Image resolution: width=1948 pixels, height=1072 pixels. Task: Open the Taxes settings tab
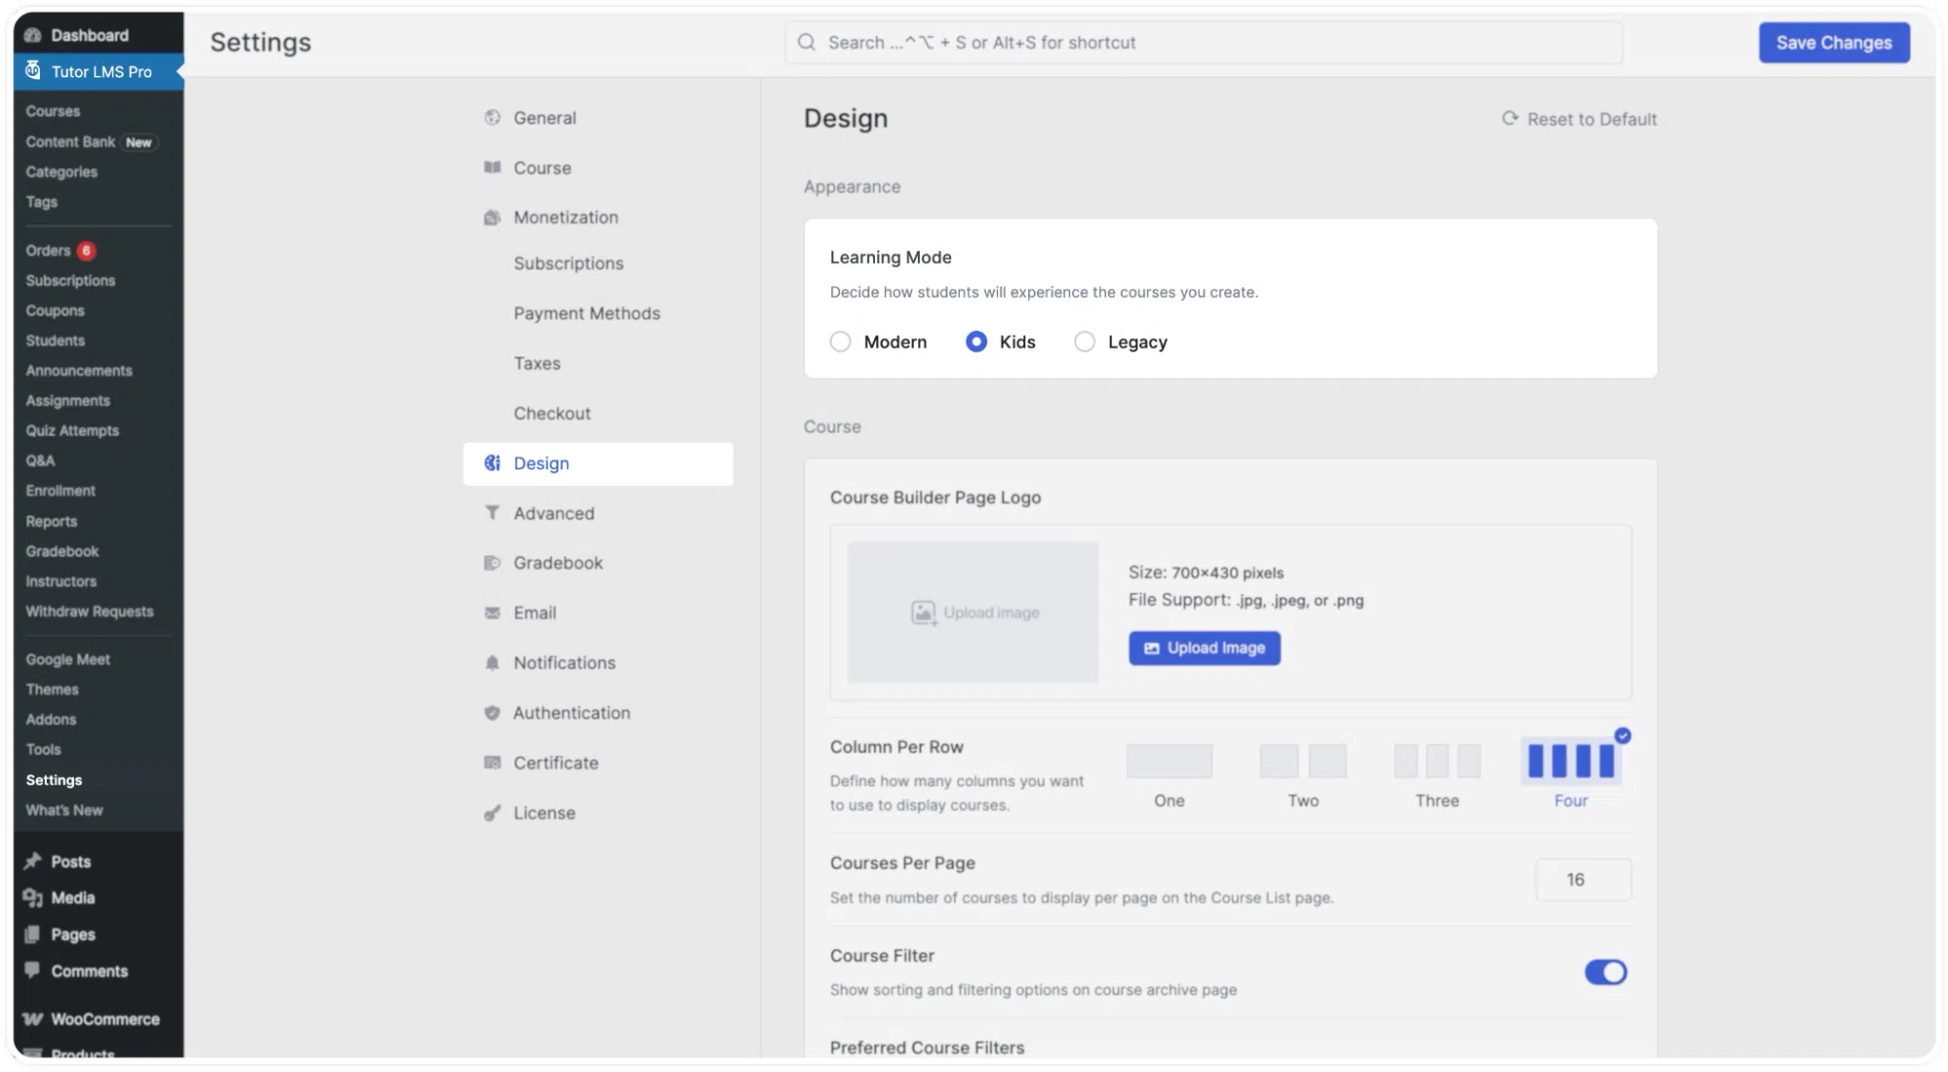(537, 363)
